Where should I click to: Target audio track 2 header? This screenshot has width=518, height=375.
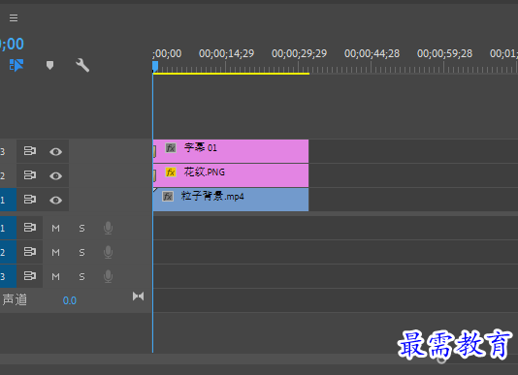point(8,252)
